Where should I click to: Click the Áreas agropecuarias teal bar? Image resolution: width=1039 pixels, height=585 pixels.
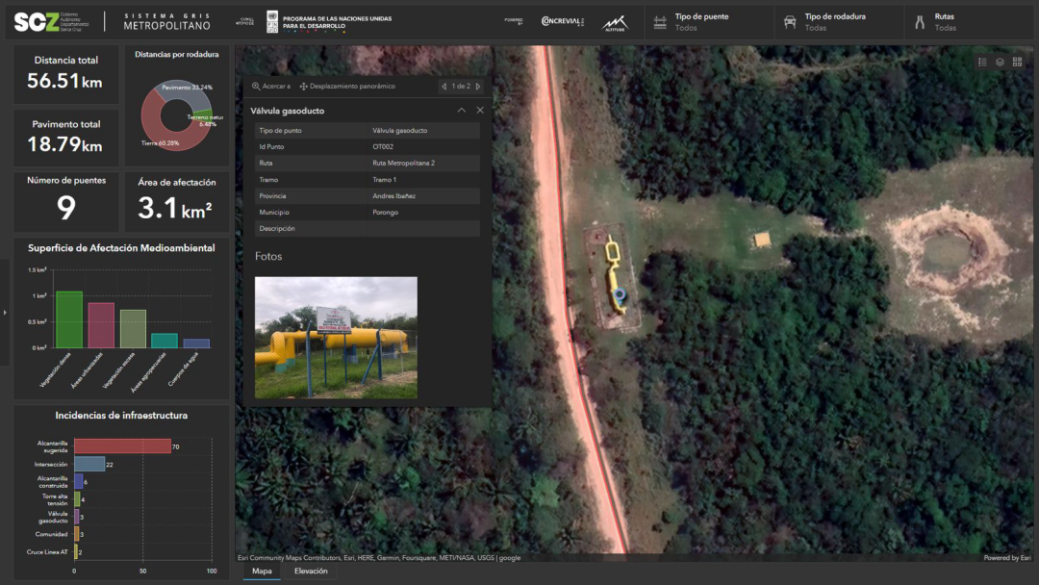(x=165, y=341)
